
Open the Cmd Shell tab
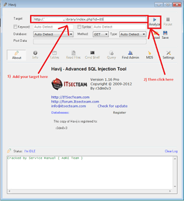(x=92, y=55)
